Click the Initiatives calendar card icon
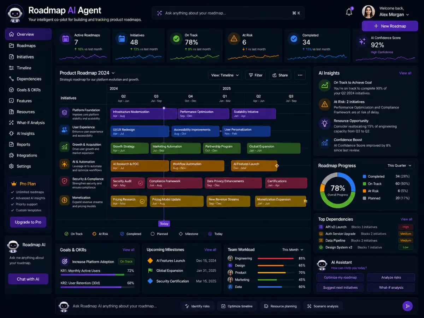 click(x=122, y=39)
